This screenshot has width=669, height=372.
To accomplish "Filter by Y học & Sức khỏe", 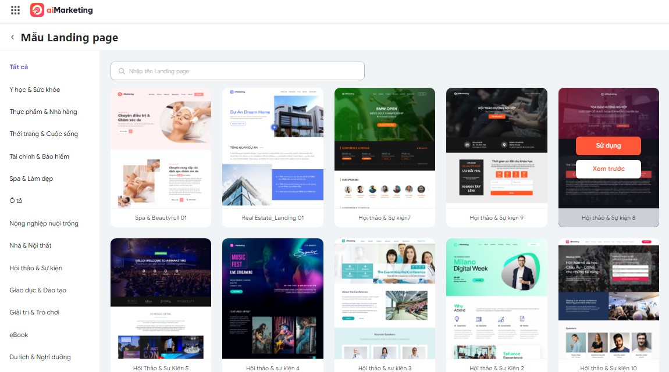I will click(x=35, y=90).
